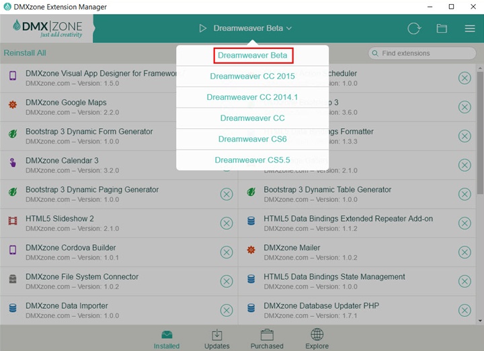484x351 pixels.
Task: Click scrollbar down arrow
Action: tap(480, 321)
